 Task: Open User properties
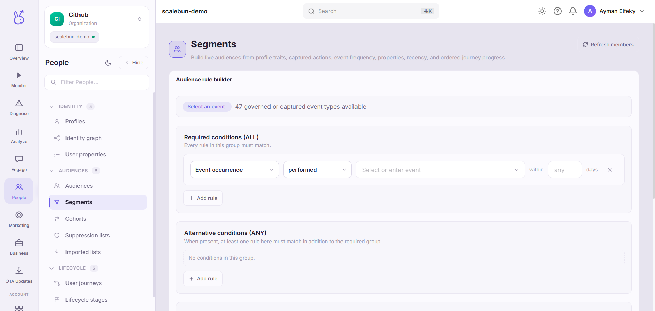click(x=98, y=154)
